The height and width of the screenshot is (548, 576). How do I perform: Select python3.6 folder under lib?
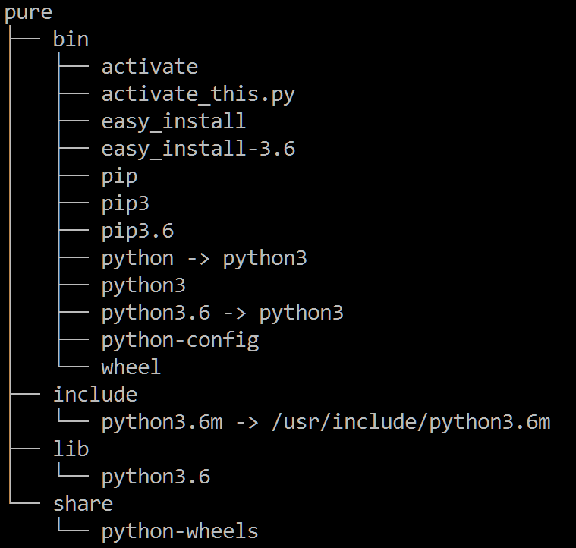[x=156, y=477]
